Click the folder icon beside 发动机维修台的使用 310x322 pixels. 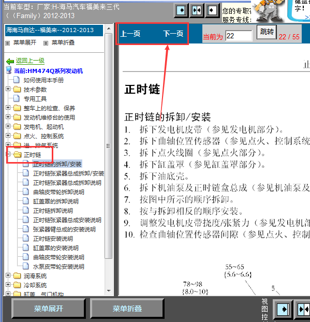pos(17,118)
